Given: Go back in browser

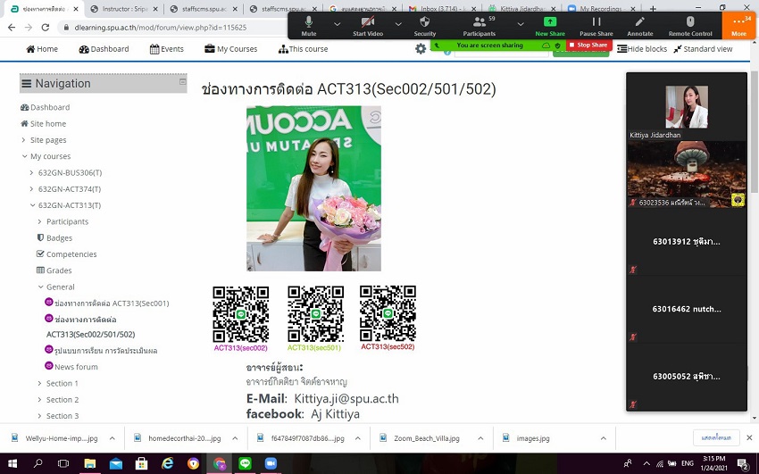Looking at the screenshot, I should pos(12,28).
